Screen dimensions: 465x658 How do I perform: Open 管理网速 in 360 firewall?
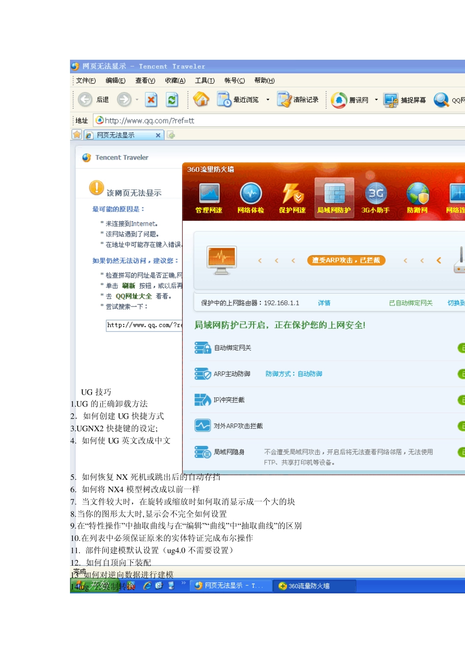click(209, 198)
